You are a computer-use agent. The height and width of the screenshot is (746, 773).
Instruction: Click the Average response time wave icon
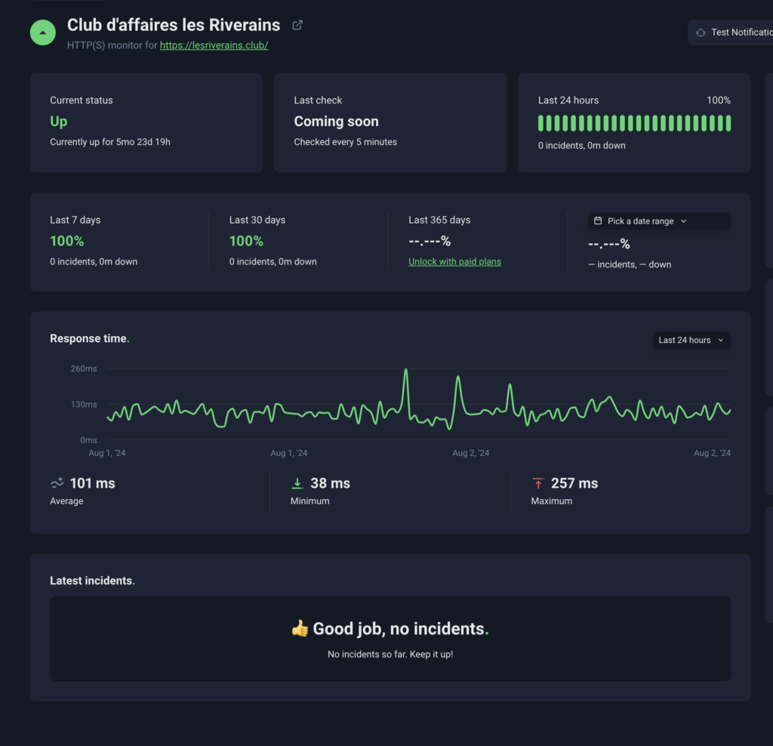pyautogui.click(x=57, y=483)
